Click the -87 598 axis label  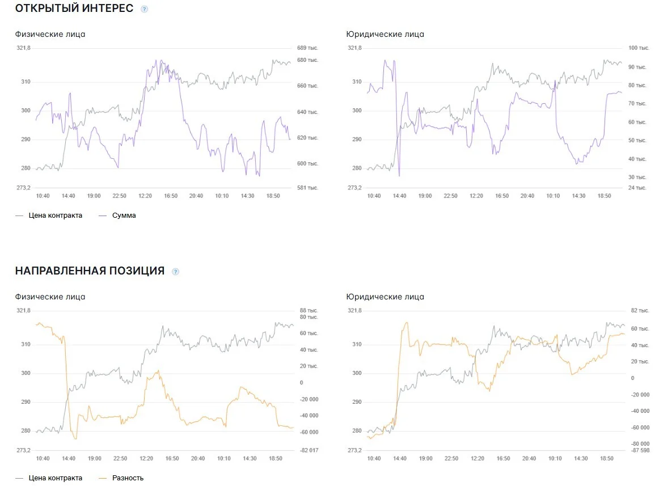(x=640, y=450)
